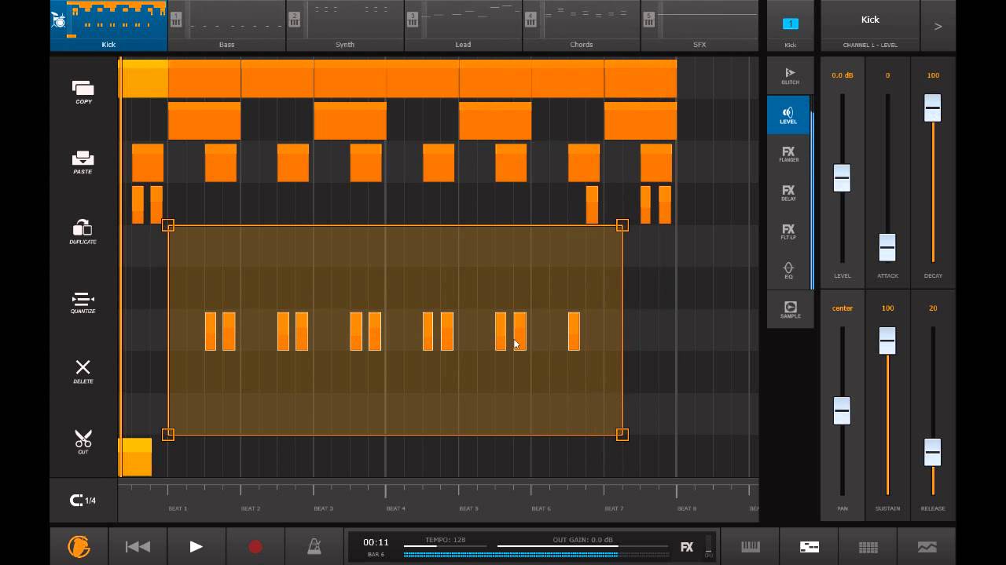The width and height of the screenshot is (1006, 565).
Task: Click the Level slider handle
Action: (842, 178)
